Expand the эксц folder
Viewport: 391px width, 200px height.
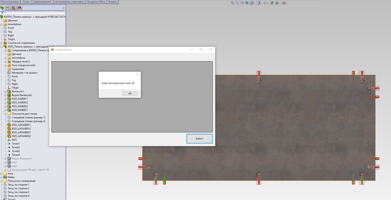(x=2, y=173)
